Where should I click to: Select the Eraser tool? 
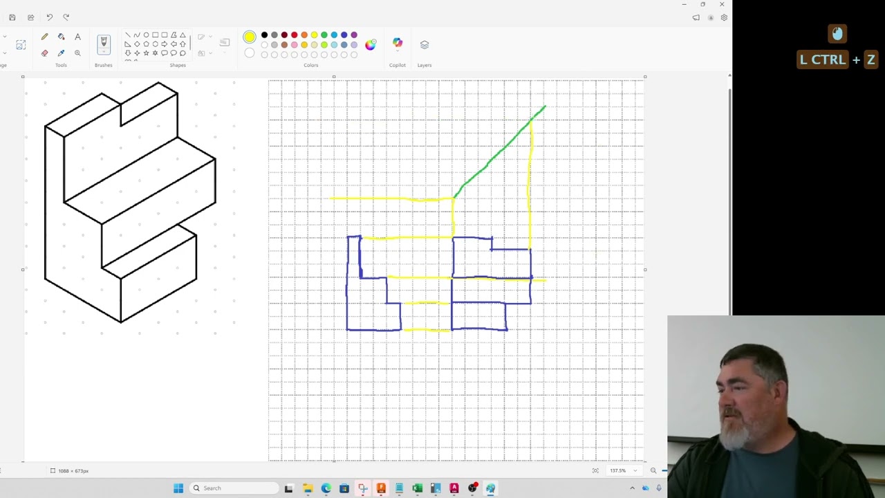click(x=44, y=53)
